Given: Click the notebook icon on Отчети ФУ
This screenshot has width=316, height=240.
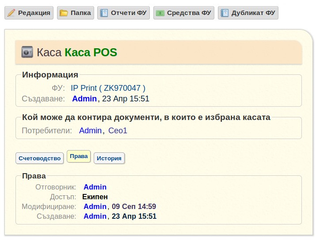Looking at the screenshot, I should 104,13.
